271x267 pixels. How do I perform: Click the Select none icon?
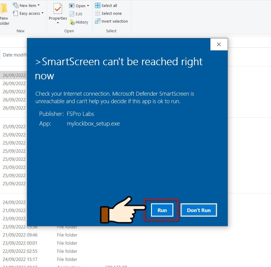click(98, 13)
